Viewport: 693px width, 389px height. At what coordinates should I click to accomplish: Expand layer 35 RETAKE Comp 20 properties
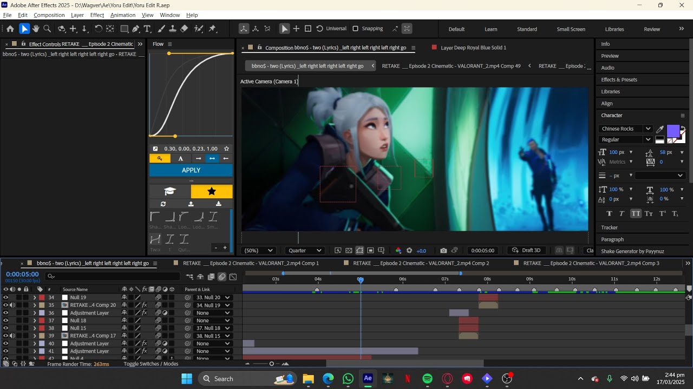click(x=35, y=305)
